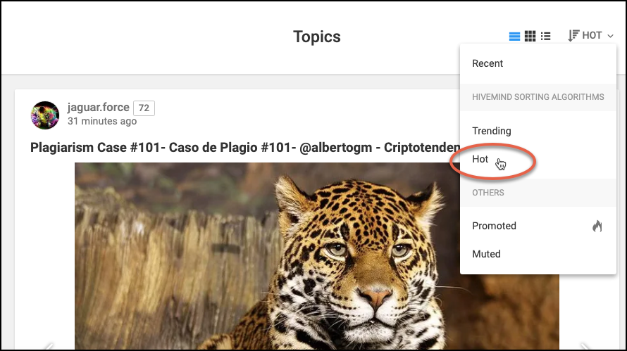The width and height of the screenshot is (627, 351).
Task: Click the reputation badge 72
Action: 144,108
